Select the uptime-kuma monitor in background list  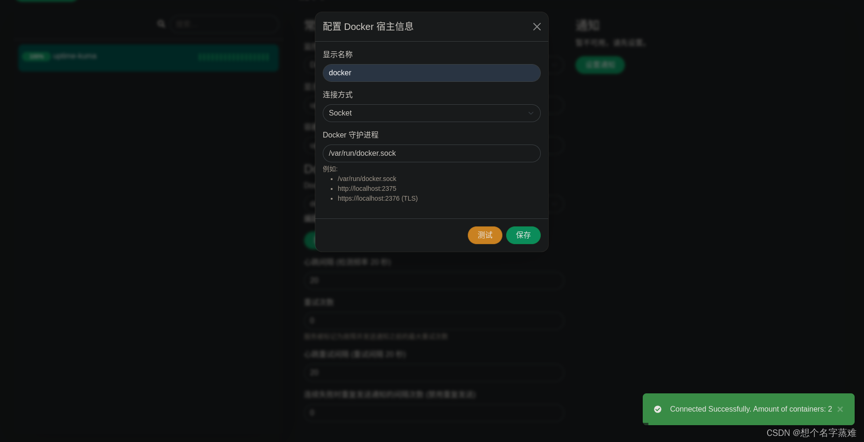click(149, 58)
